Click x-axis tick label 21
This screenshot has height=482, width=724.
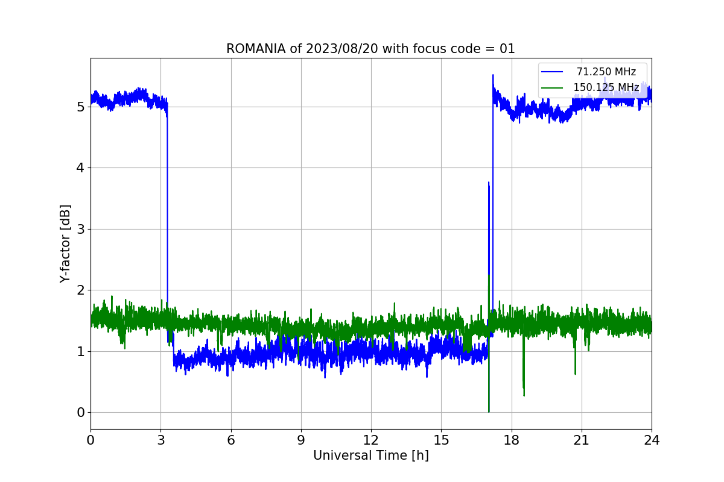pos(582,440)
